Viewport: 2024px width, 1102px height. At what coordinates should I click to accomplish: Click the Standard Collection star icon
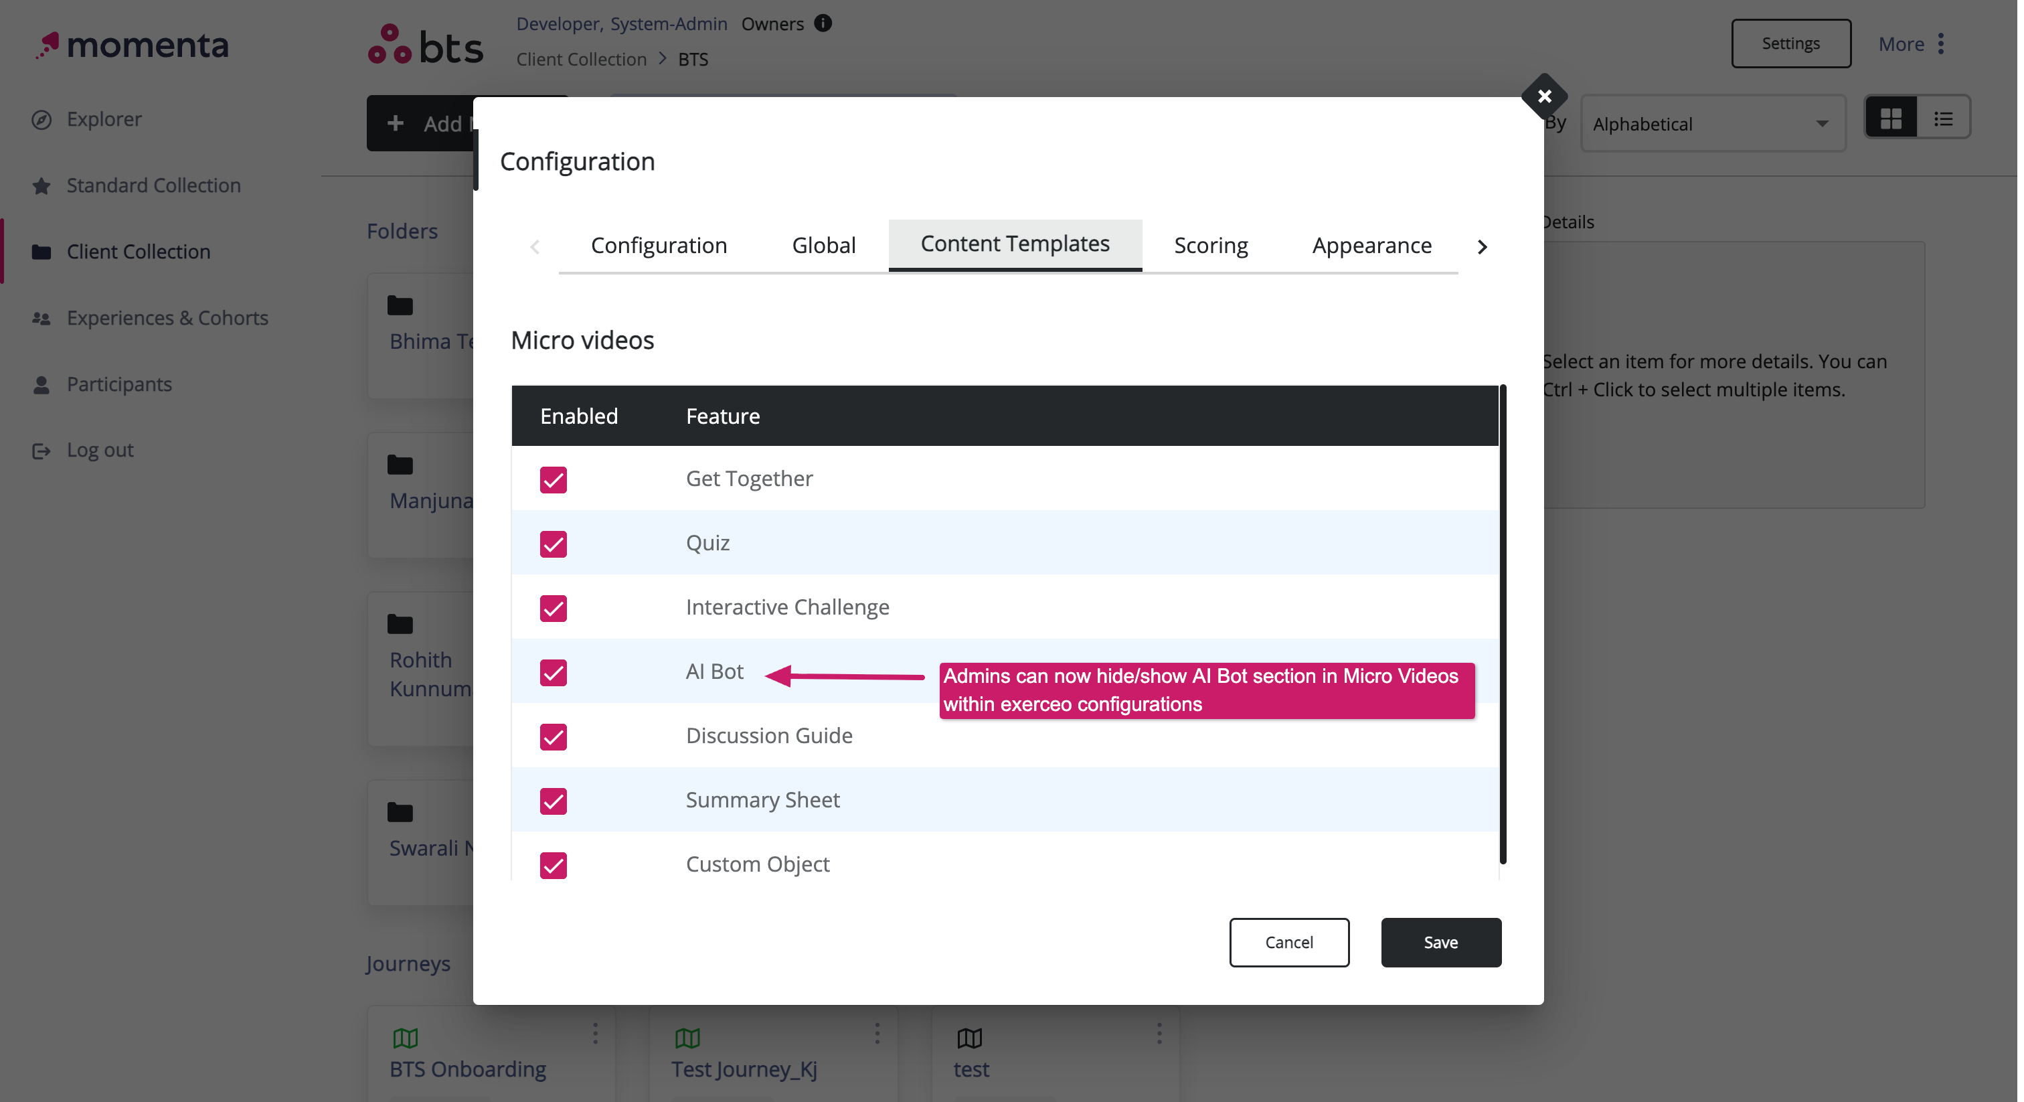pyautogui.click(x=41, y=186)
